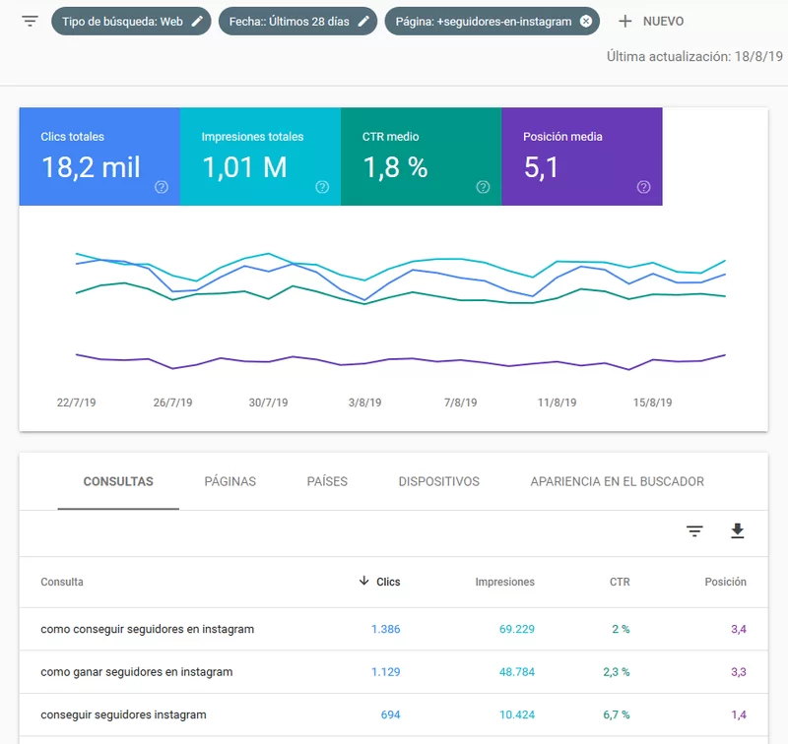Image resolution: width=788 pixels, height=744 pixels.
Task: Click the 2,3 % CTR value
Action: (x=617, y=672)
